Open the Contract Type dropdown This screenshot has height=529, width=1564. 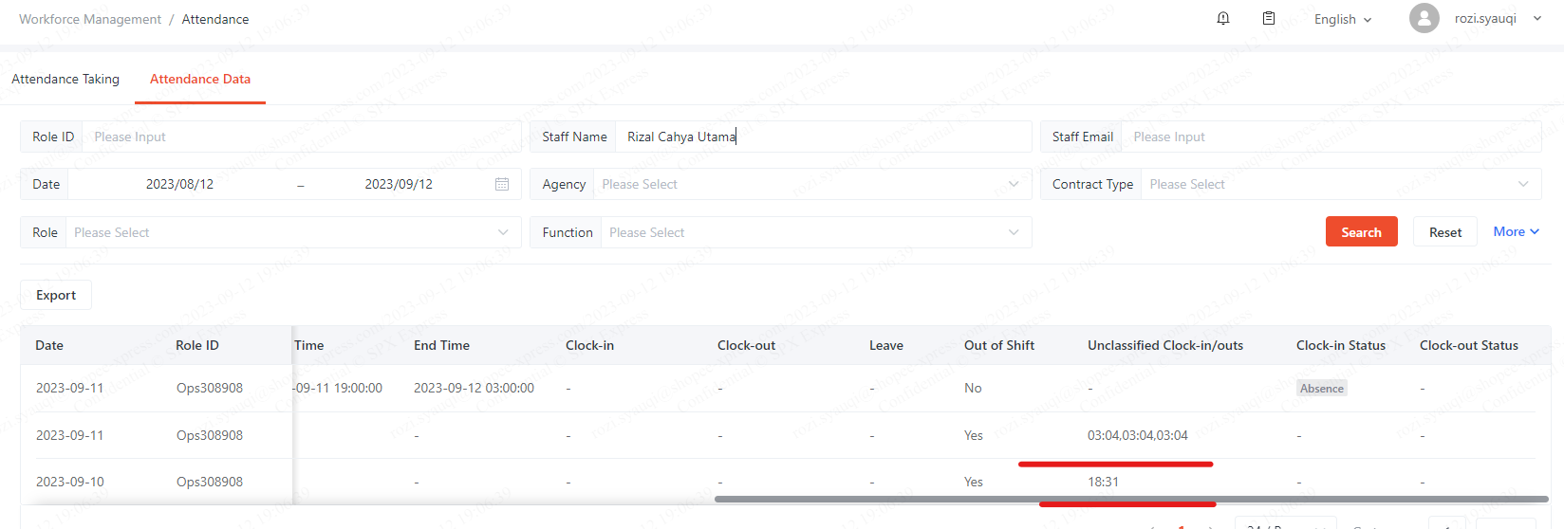click(1338, 184)
